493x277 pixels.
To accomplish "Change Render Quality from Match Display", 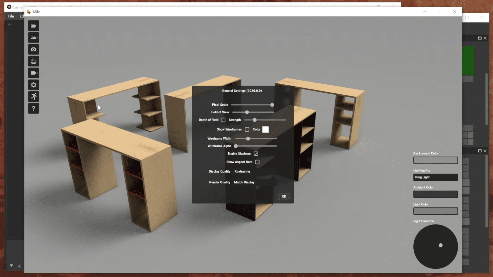I will 244,182.
